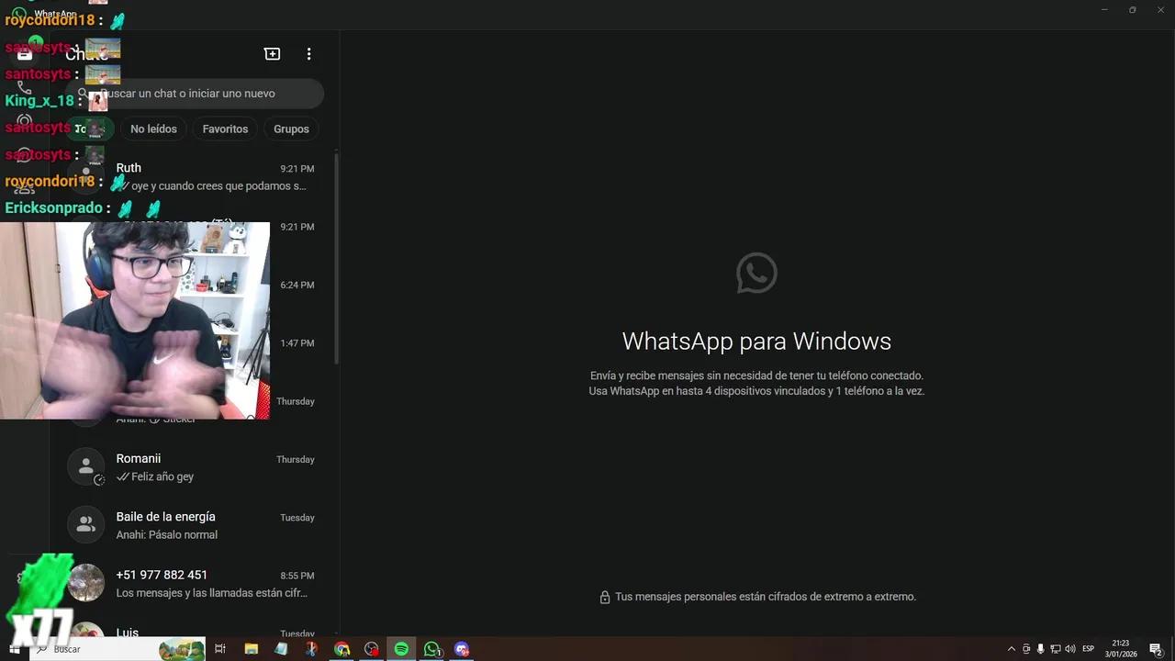Filter chats by Favoritos
1175x661 pixels.
coord(225,129)
